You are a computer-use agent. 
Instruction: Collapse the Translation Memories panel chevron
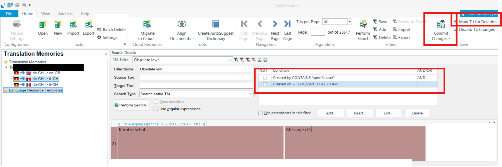pyautogui.click(x=106, y=54)
